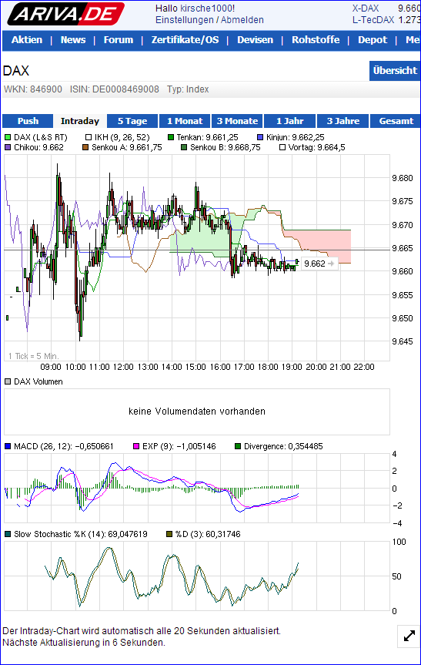Open the Devisen menu
Viewport: 421px width, 665px height.
[x=255, y=40]
